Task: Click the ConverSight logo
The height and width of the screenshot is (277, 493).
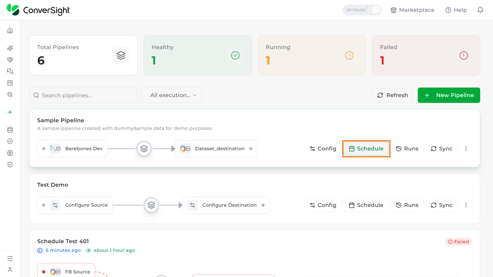Action: click(38, 10)
